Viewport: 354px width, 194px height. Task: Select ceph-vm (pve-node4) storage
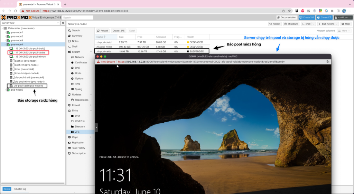(24, 65)
